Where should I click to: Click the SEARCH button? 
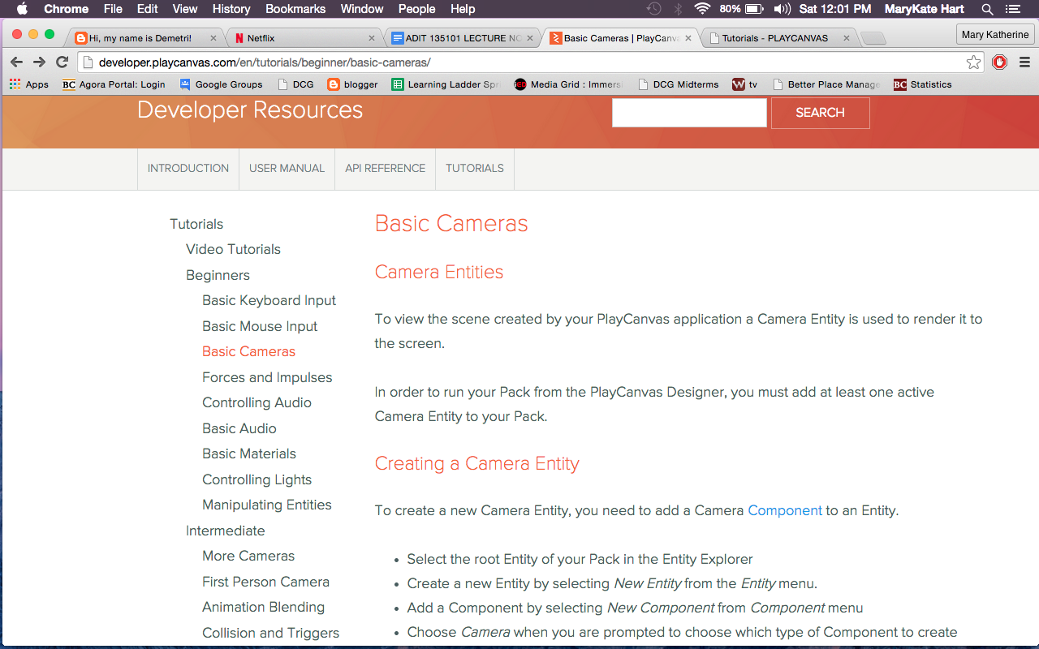(820, 113)
